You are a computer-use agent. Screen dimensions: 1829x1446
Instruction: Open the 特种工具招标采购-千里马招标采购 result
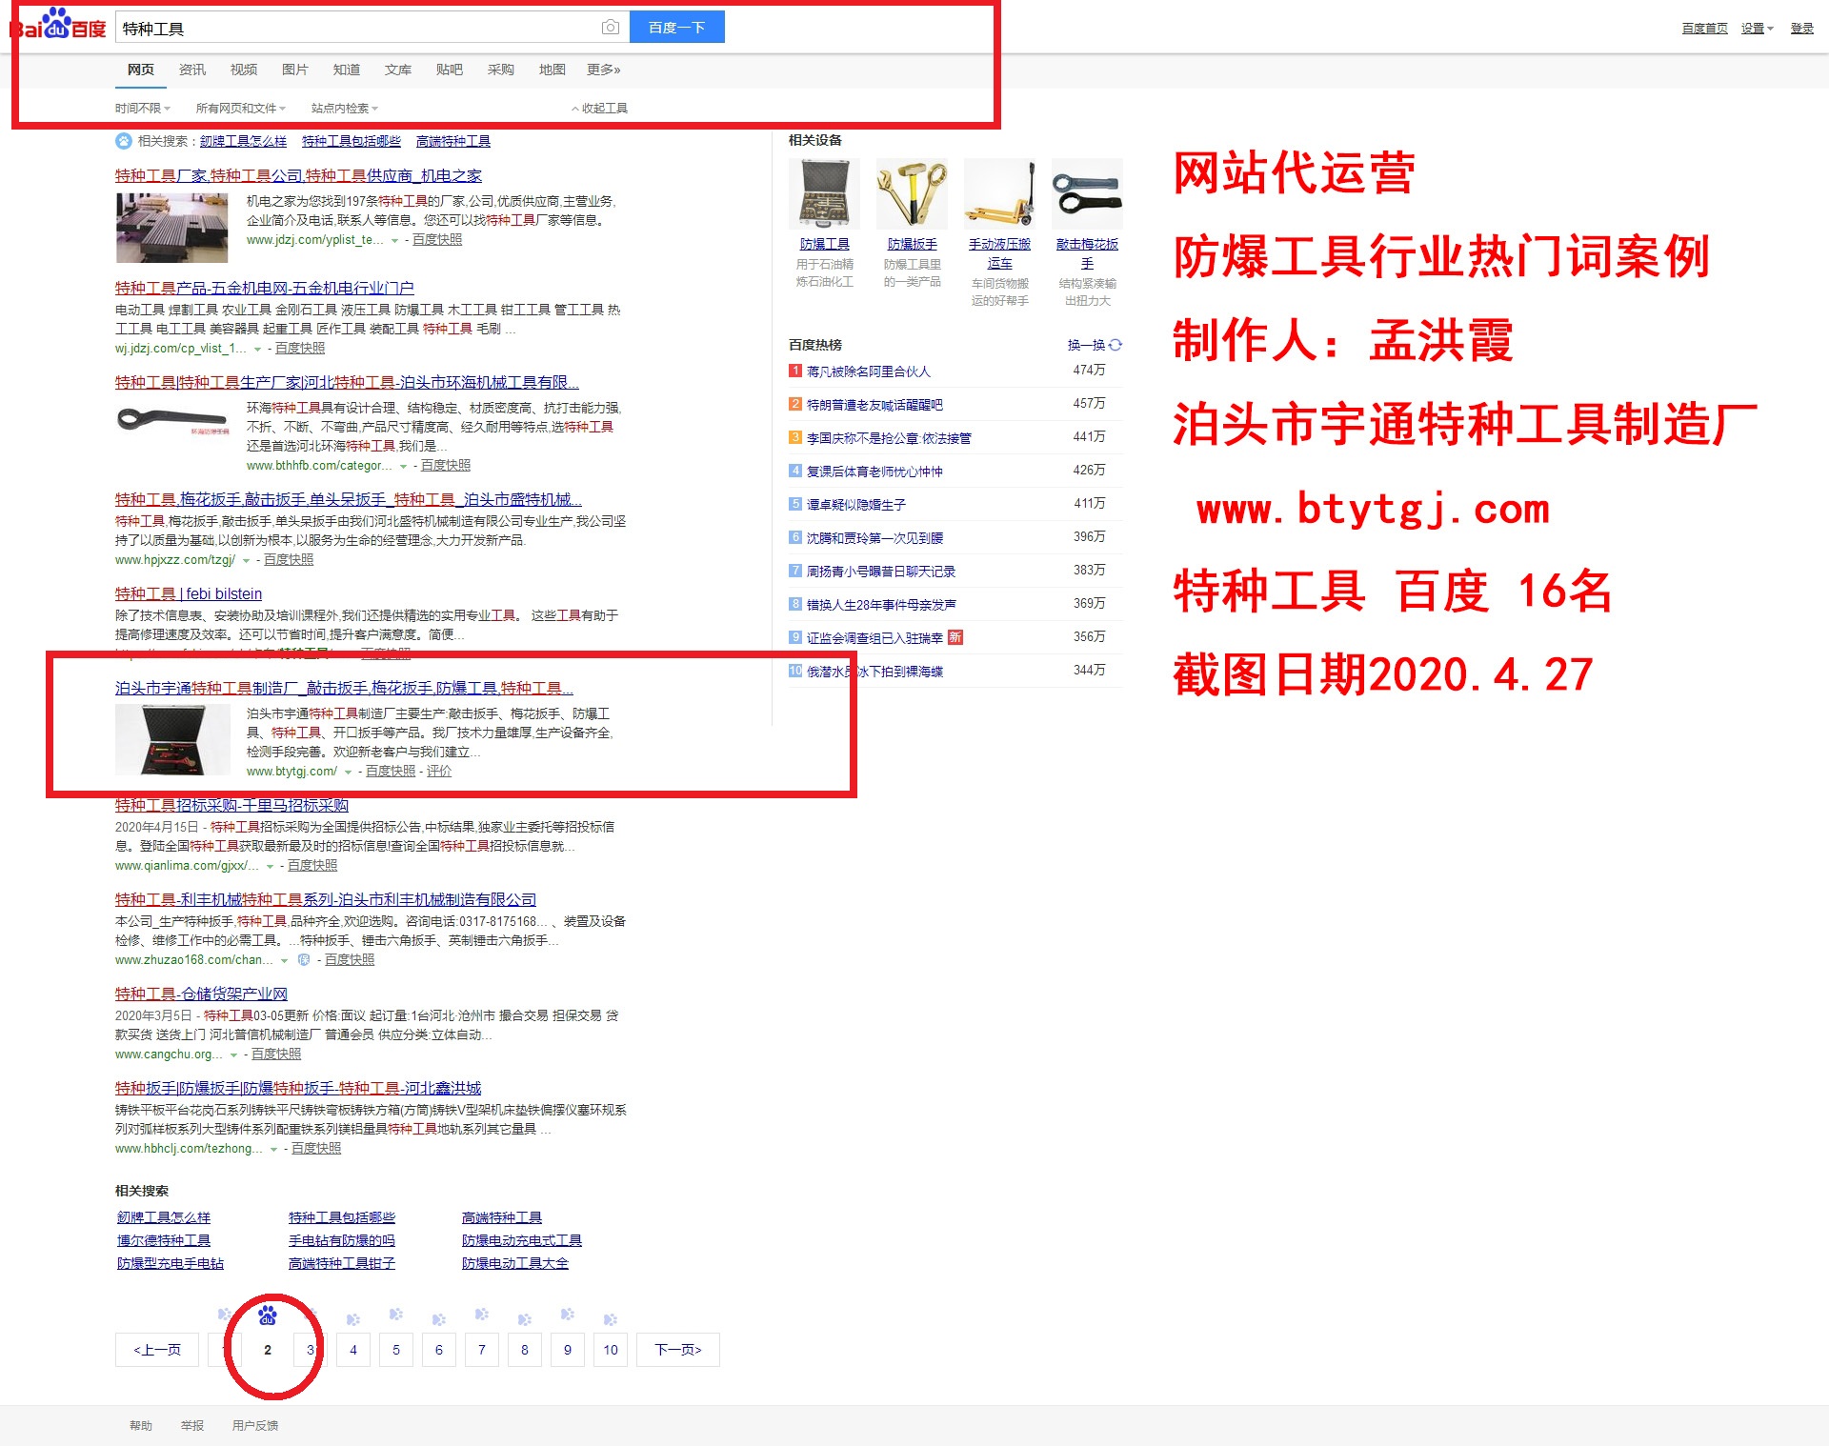[231, 805]
